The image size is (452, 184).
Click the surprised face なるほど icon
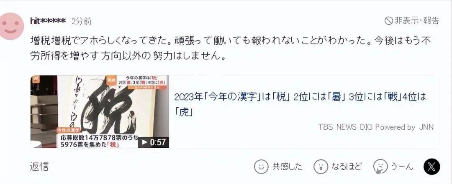tap(321, 166)
